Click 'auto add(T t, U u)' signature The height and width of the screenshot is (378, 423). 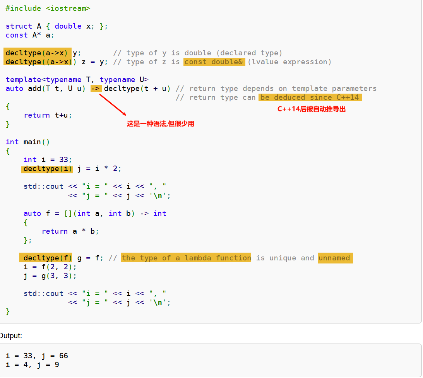click(46, 89)
